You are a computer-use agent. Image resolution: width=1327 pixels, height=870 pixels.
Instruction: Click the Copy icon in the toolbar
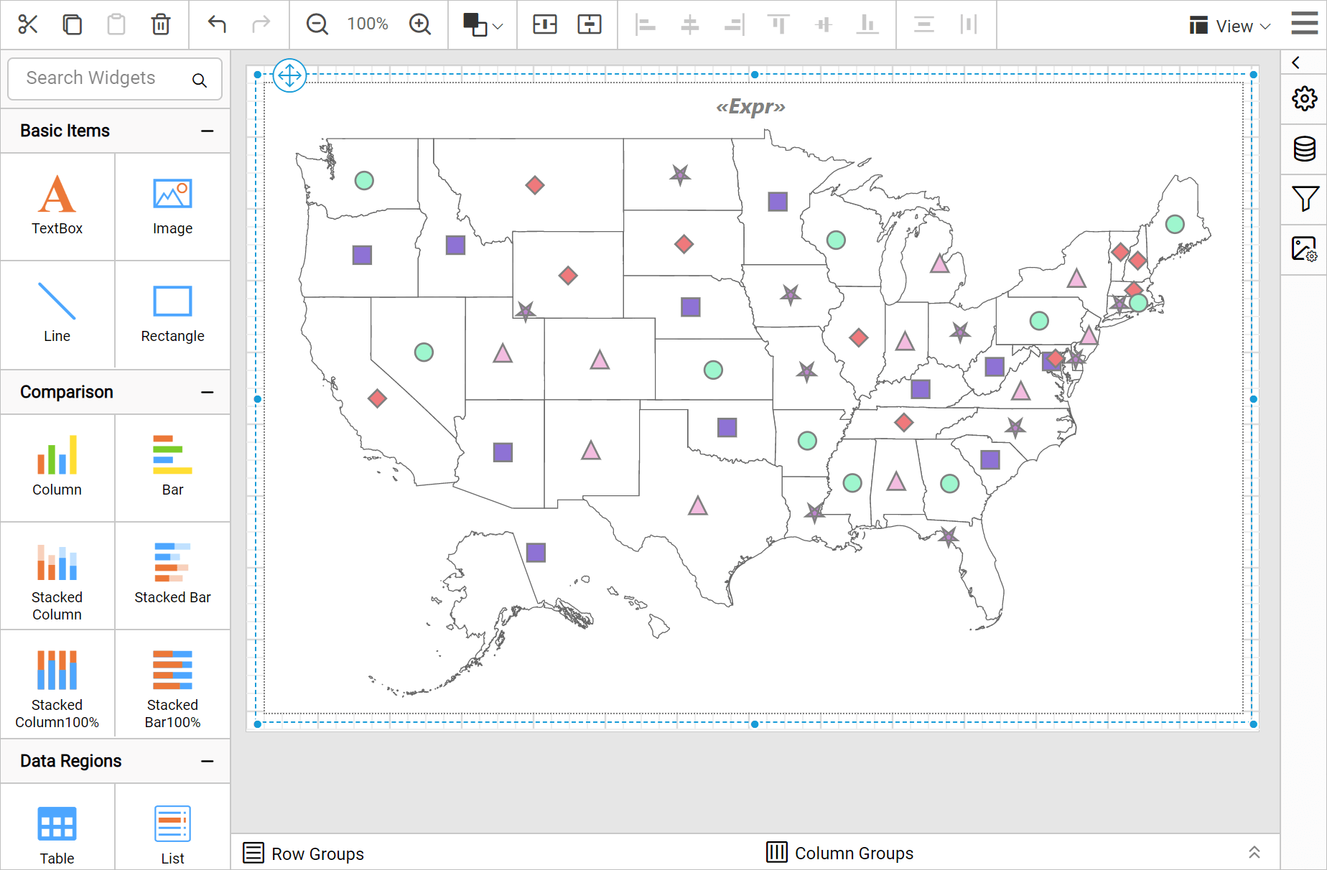coord(72,24)
